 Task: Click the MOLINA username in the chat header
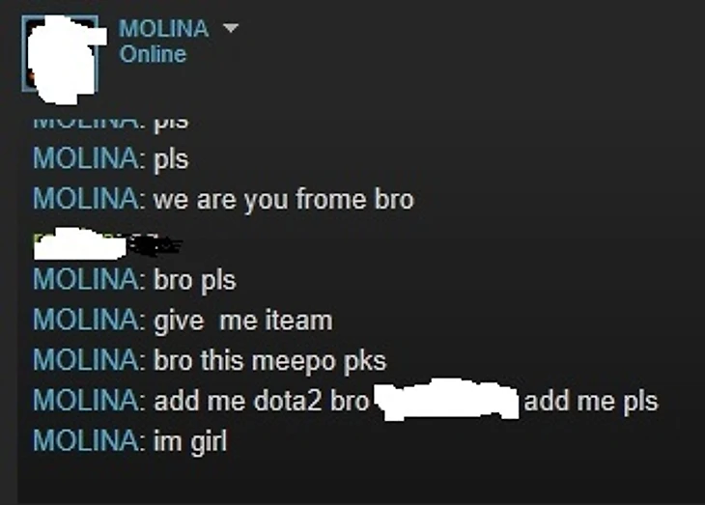click(x=163, y=28)
